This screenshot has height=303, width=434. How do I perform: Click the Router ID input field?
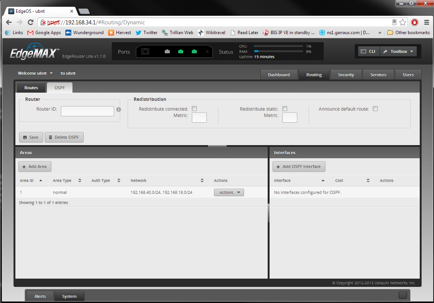click(87, 111)
